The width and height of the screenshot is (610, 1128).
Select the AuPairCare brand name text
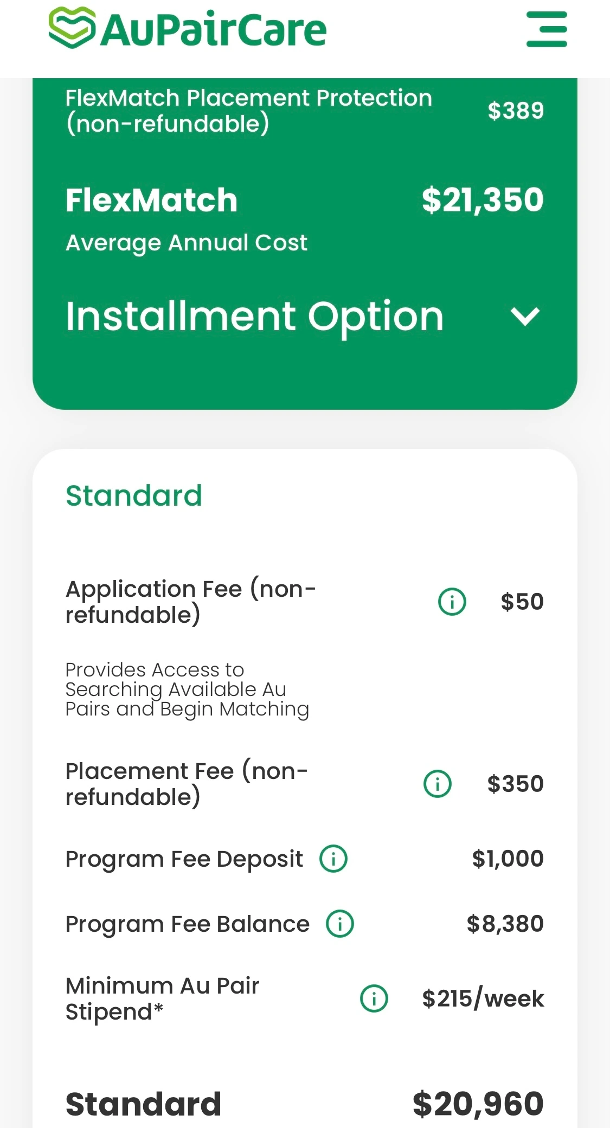coord(214,29)
